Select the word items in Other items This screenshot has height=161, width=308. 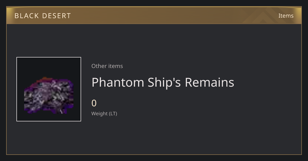coord(115,66)
